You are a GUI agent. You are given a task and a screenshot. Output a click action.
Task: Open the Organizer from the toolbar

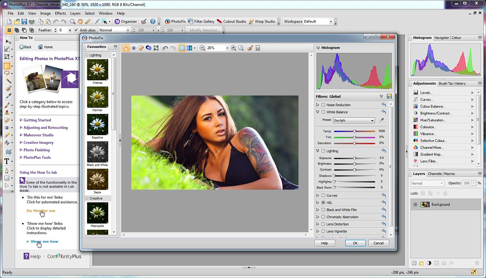(x=126, y=21)
